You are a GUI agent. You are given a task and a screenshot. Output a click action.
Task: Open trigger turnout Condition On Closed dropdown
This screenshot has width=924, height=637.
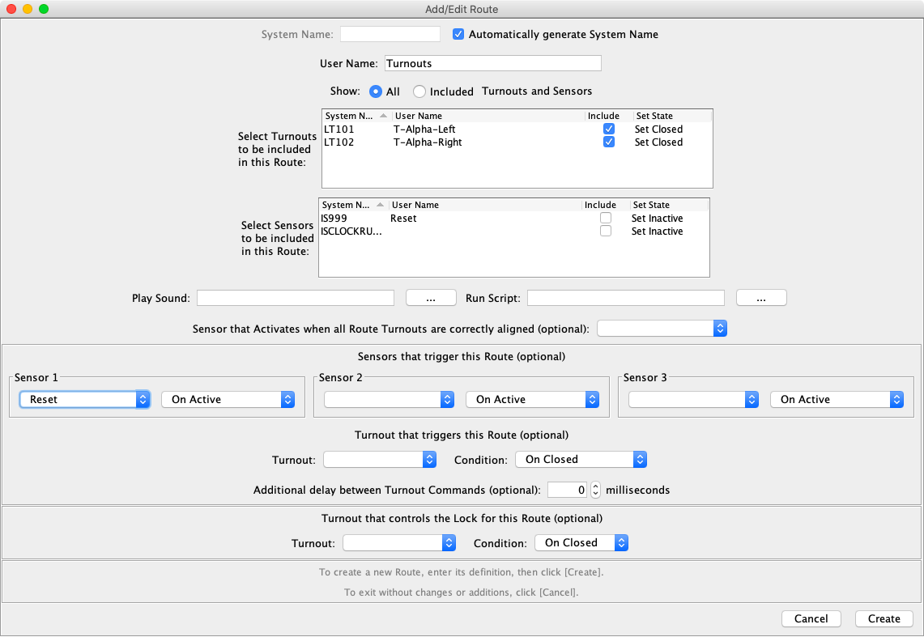pos(581,460)
